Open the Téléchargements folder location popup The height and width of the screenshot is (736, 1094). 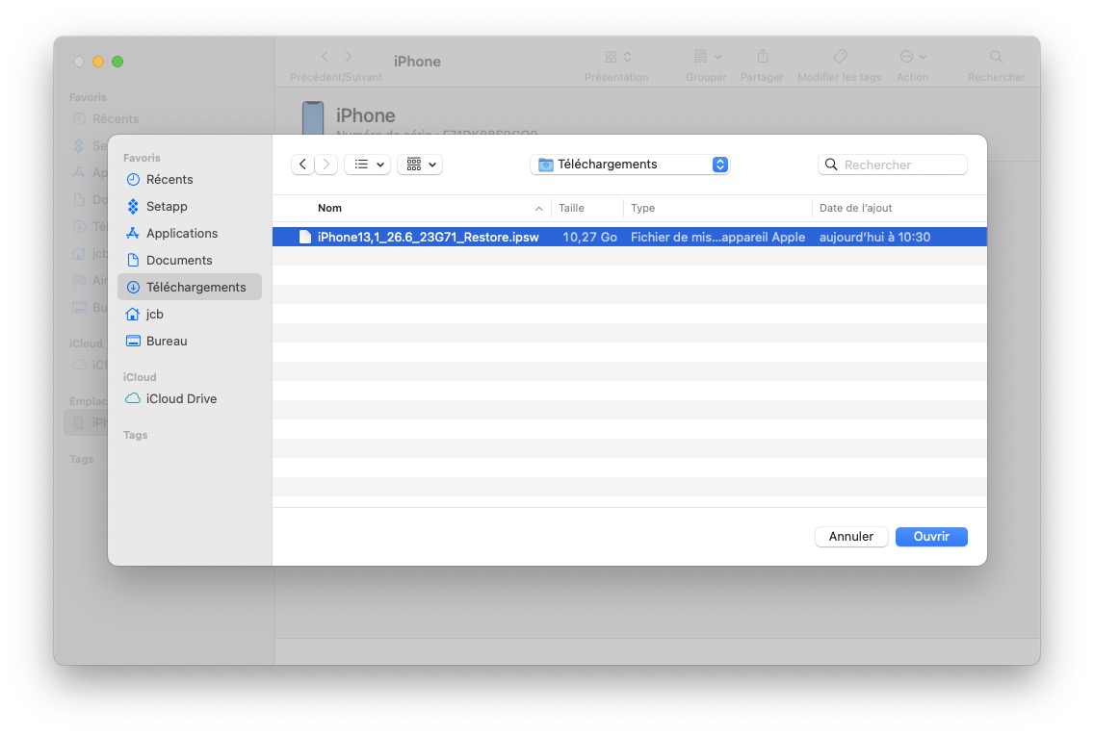630,165
